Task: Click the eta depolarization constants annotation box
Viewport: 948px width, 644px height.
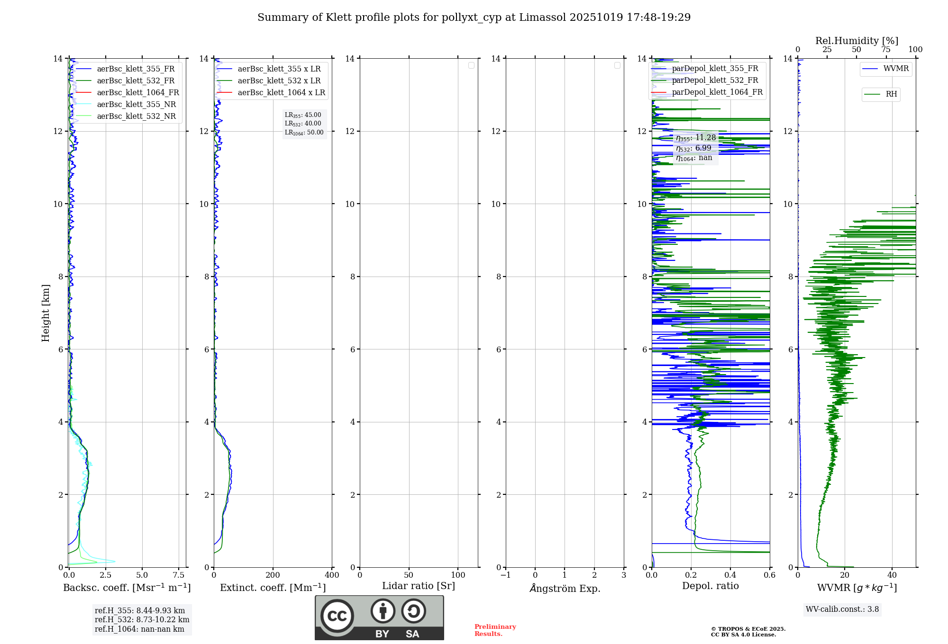Action: point(695,148)
